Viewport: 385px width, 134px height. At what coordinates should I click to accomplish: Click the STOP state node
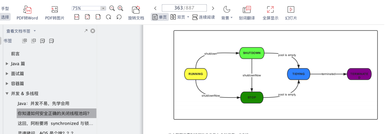click(x=252, y=97)
